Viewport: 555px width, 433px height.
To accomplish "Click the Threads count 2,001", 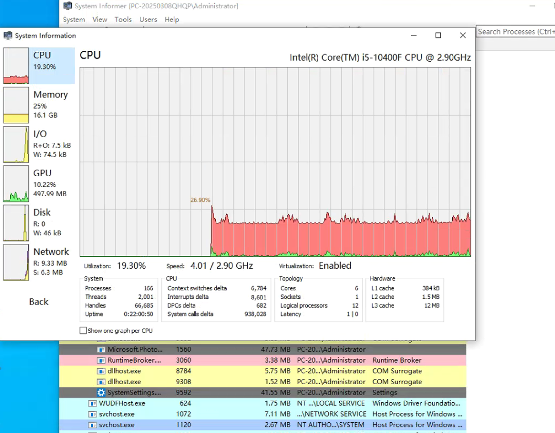I will (146, 297).
